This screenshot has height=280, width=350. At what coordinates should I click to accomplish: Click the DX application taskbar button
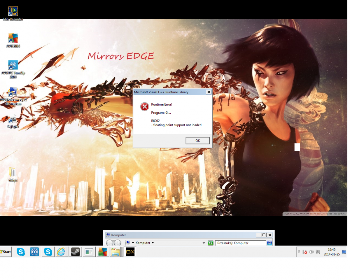point(130,252)
